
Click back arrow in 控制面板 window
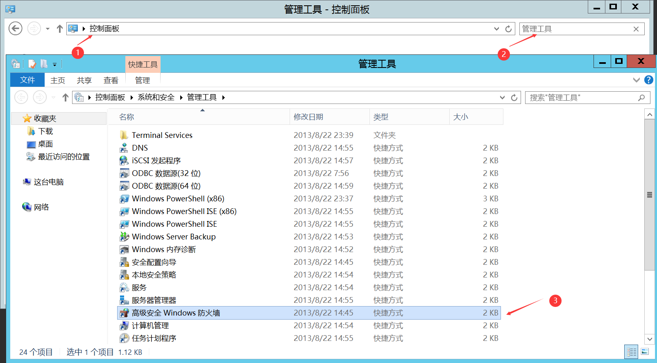tap(16, 28)
